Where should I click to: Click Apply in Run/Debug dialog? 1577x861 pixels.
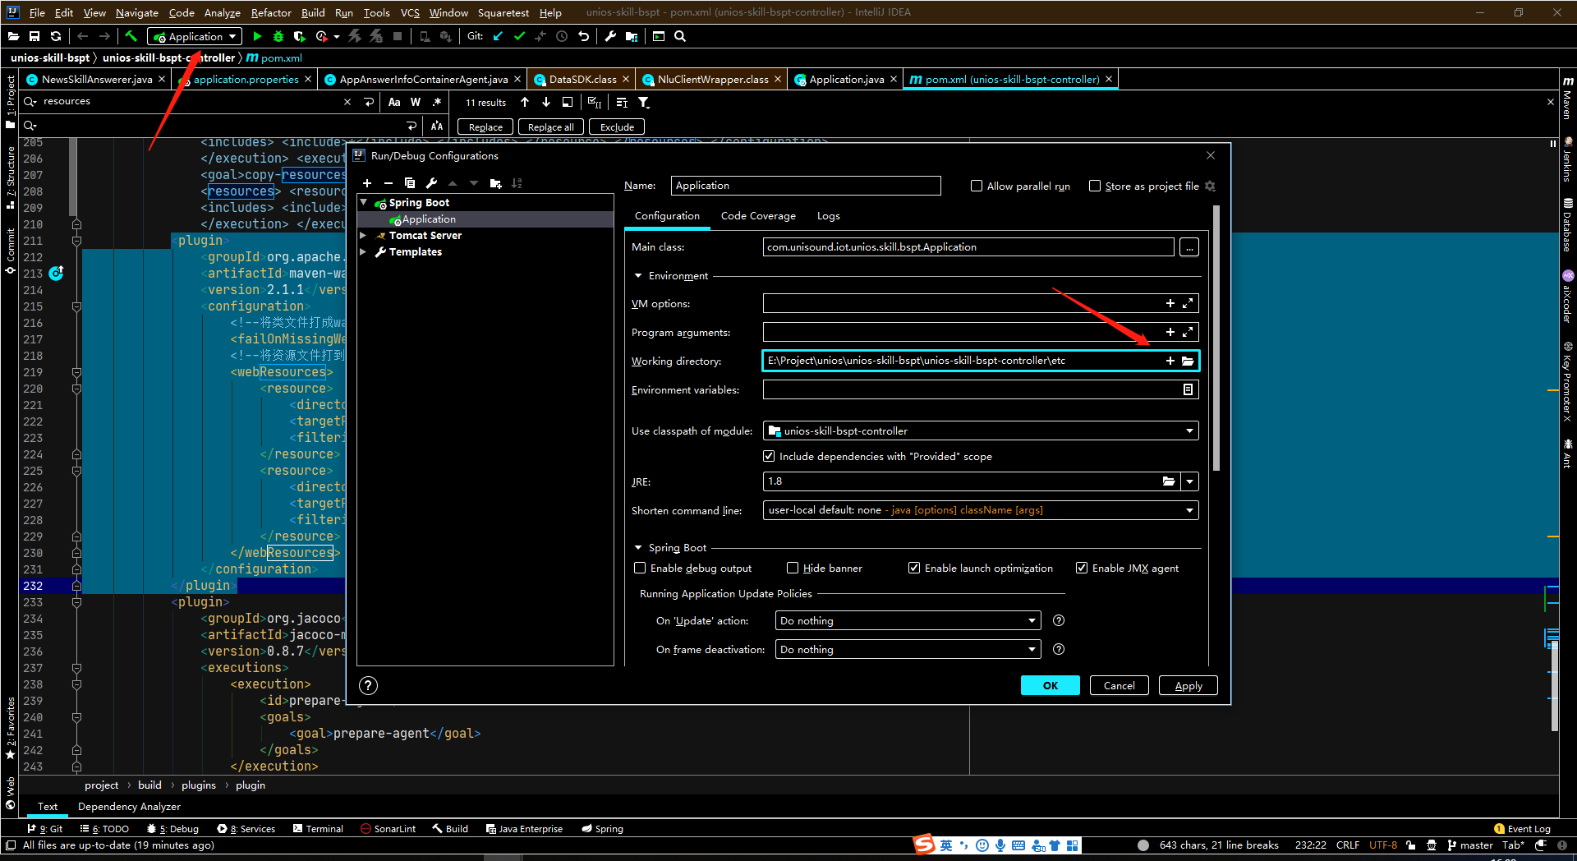click(x=1188, y=685)
